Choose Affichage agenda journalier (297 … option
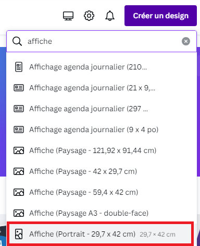 pyautogui.click(x=102, y=109)
